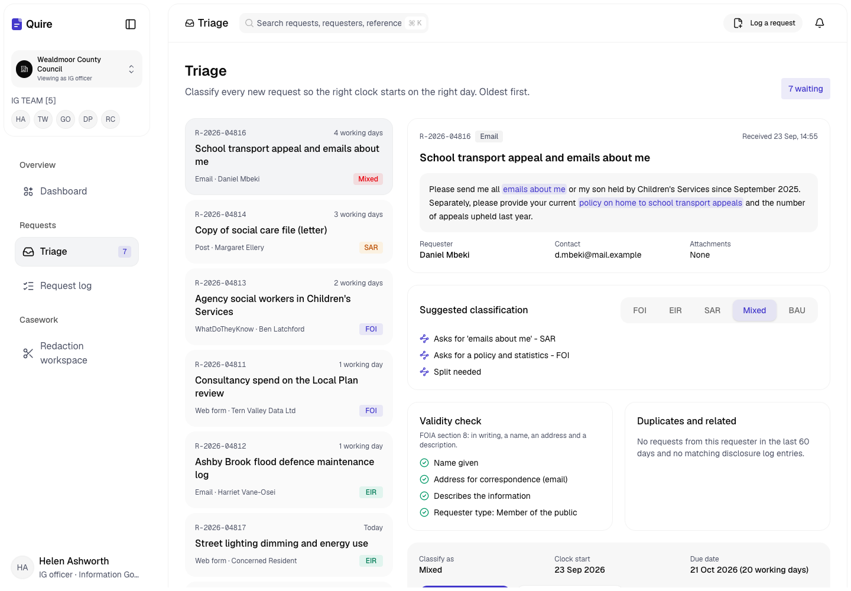Click the Triage count badge 7
851x591 pixels.
click(125, 252)
